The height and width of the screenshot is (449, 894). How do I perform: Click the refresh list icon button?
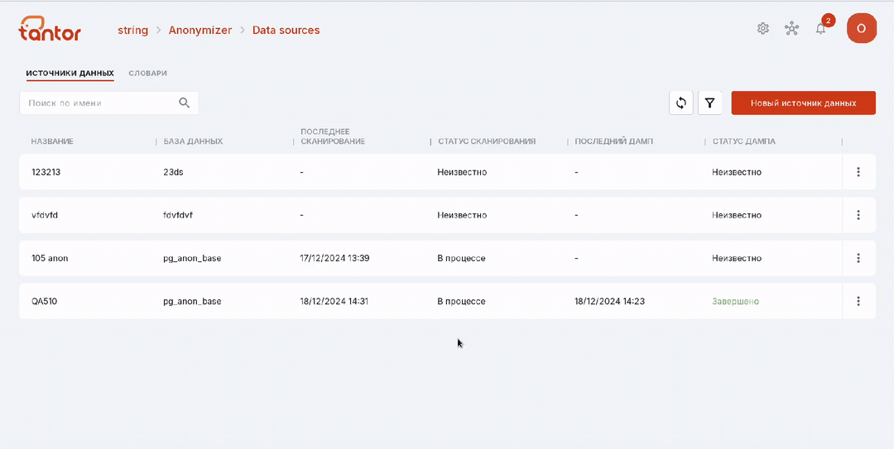[x=680, y=103]
